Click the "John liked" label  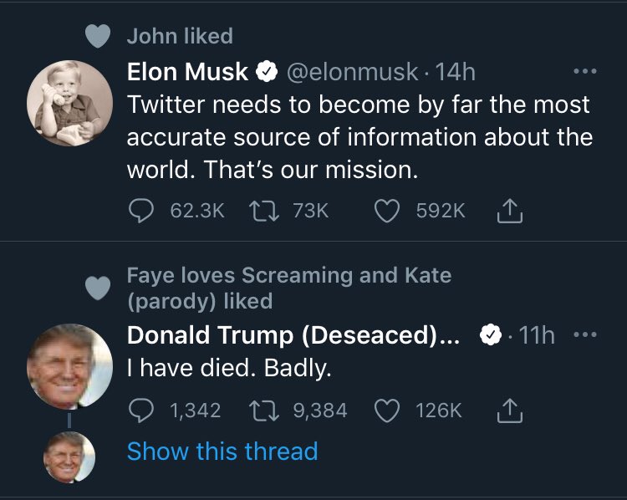pos(180,36)
